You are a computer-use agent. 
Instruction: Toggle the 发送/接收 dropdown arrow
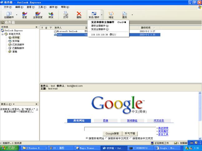click(102, 15)
